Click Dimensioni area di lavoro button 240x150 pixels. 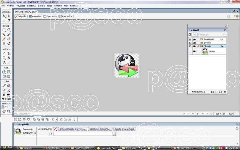(x=72, y=129)
